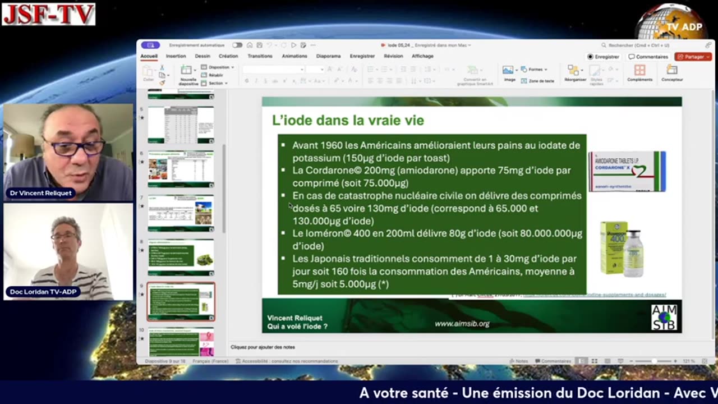Toggle italic formatting in ribbon
The height and width of the screenshot is (404, 718).
pyautogui.click(x=256, y=81)
